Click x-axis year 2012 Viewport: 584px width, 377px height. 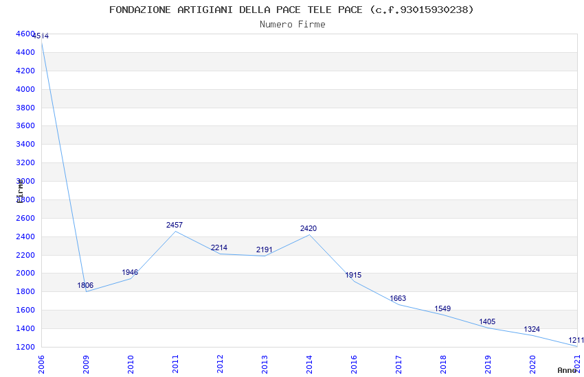(x=220, y=365)
